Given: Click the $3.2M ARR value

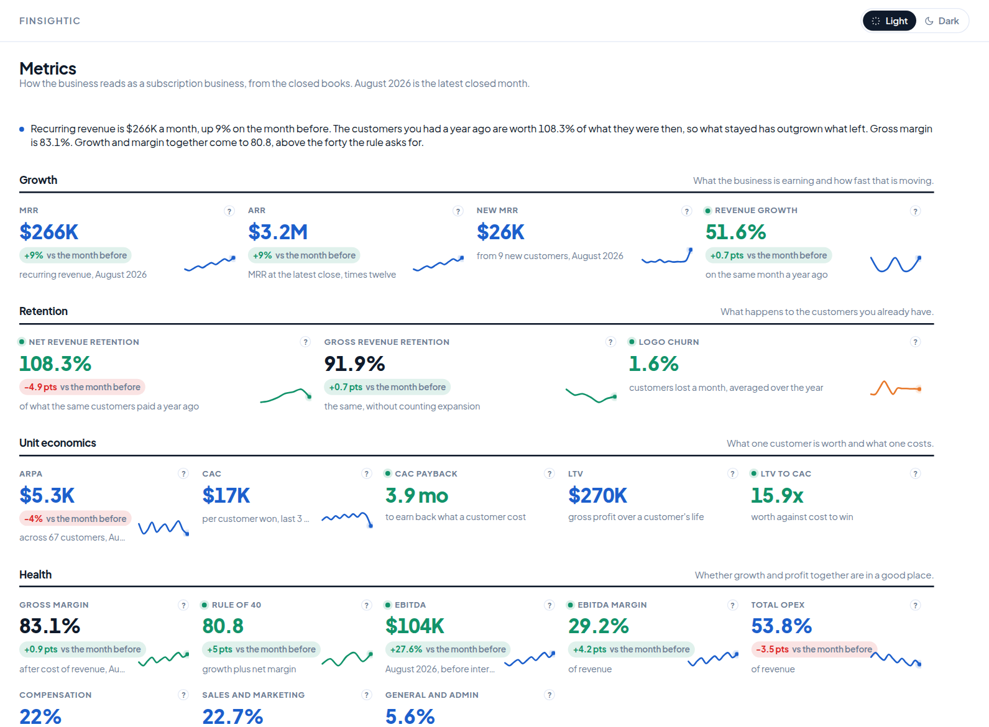Looking at the screenshot, I should 278,232.
